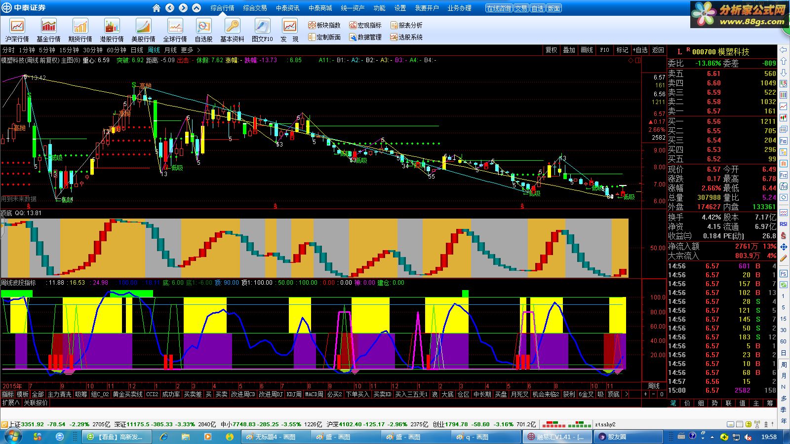Open 板块指数 sector index

coord(324,25)
